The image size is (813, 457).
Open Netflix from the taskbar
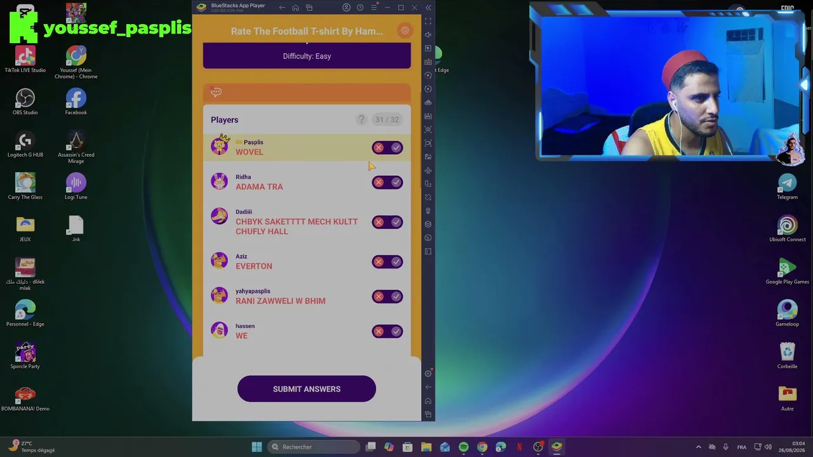(520, 447)
